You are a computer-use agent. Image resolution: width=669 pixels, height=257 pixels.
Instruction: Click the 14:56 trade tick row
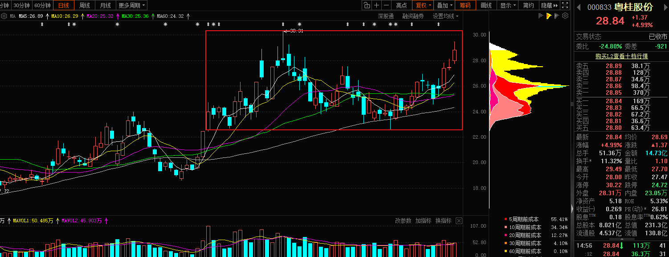(x=621, y=245)
